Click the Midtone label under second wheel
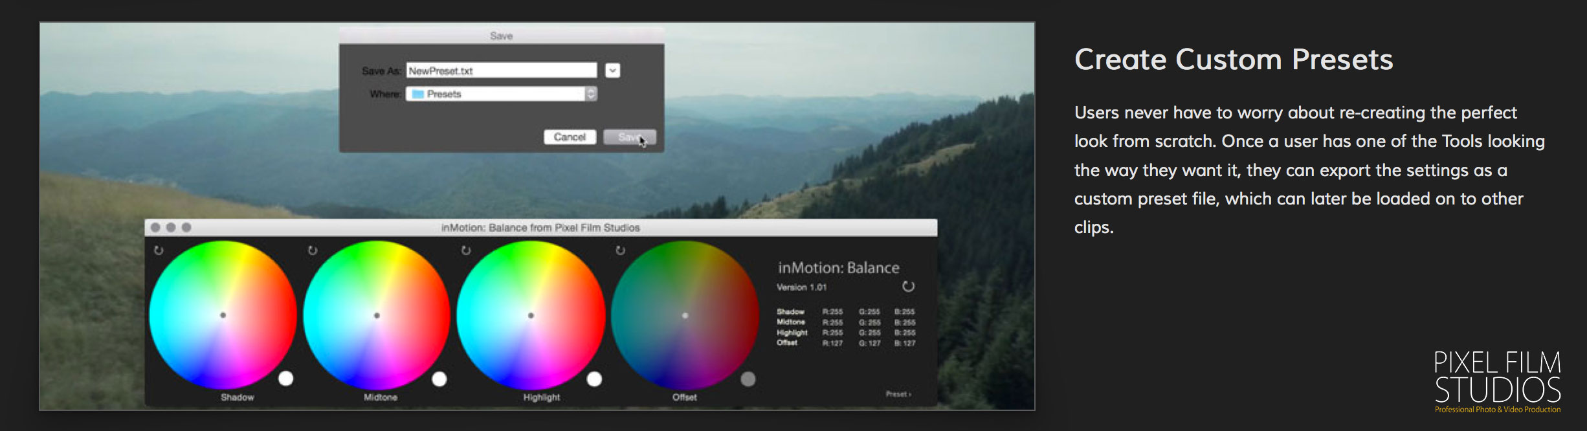Screen dimensions: 1587x431 pyautogui.click(x=381, y=397)
